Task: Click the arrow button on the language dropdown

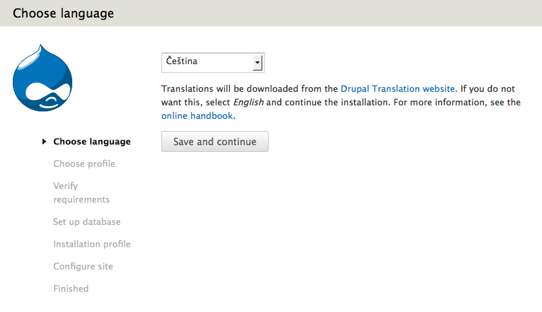Action: [256, 63]
